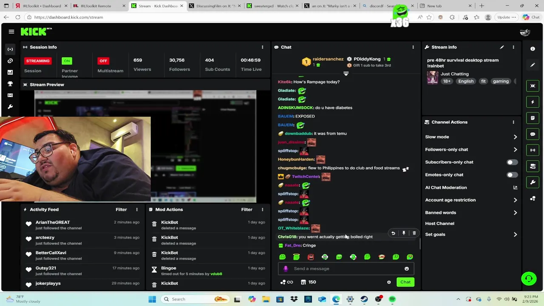544x306 pixels.
Task: Open the green support headset bubble
Action: point(529,279)
